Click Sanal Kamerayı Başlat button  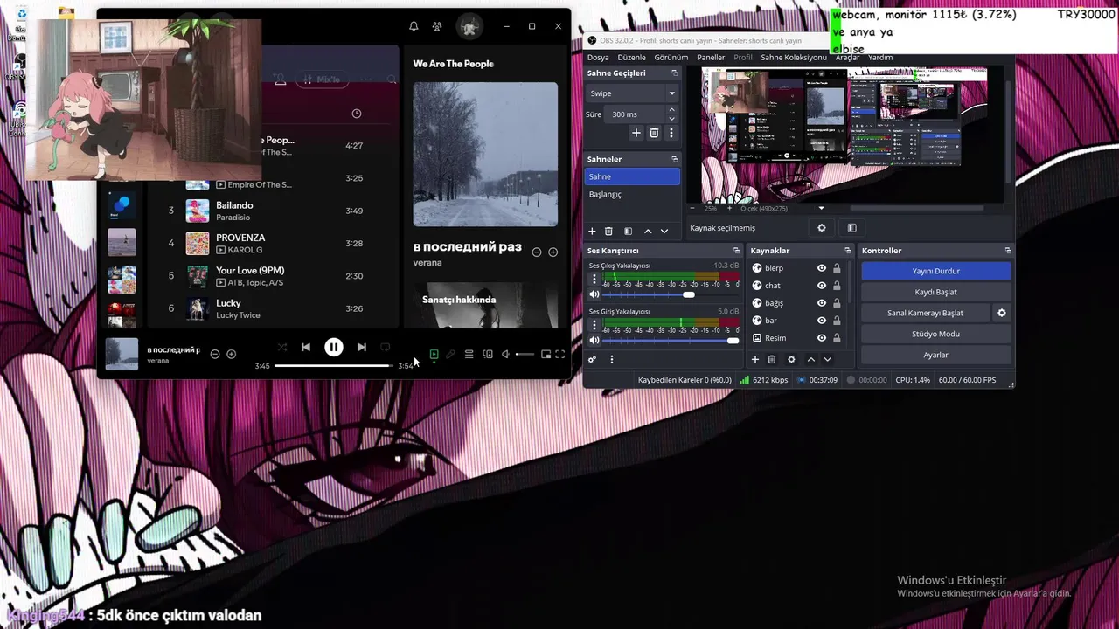pyautogui.click(x=926, y=313)
